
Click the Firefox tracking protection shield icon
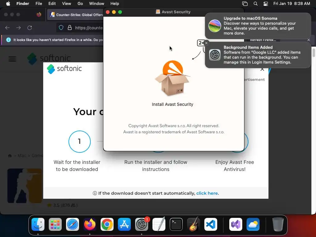61,27
